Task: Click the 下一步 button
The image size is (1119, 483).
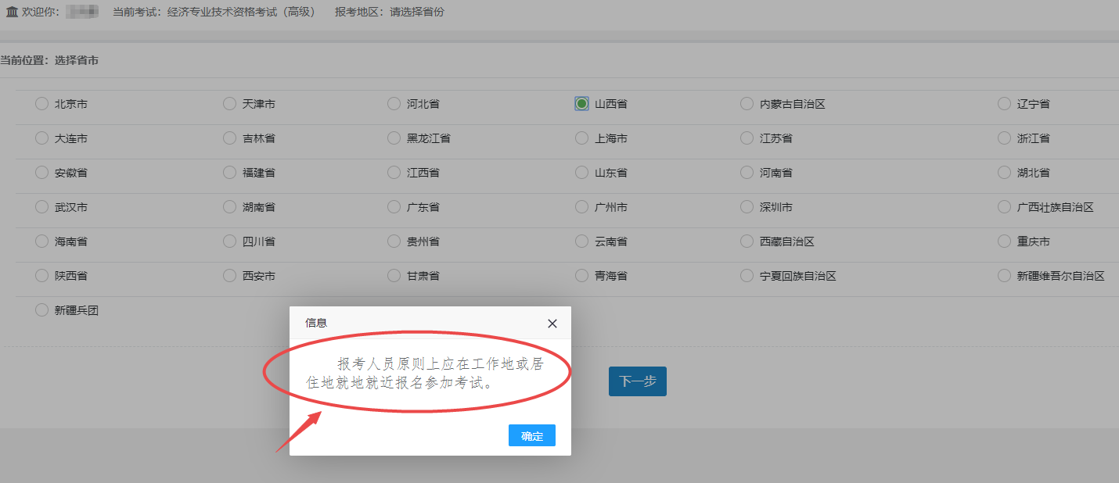Action: [x=637, y=381]
